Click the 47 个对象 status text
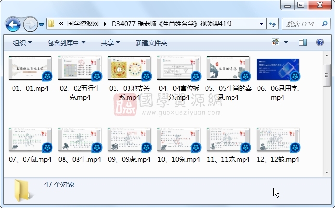 pos(59,184)
